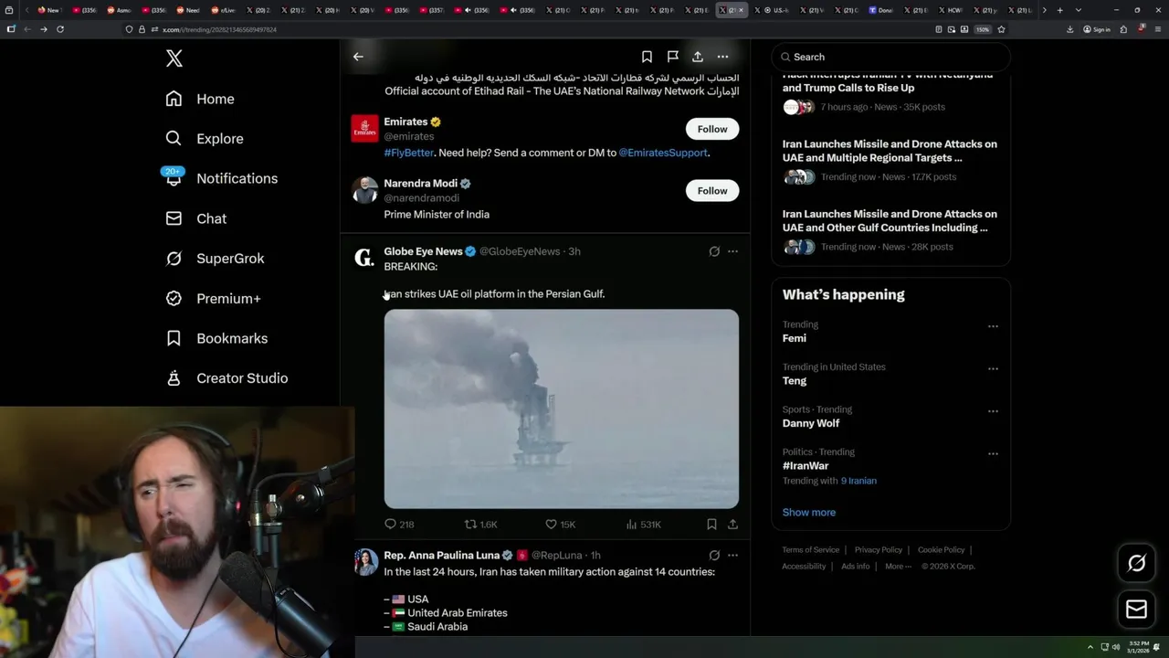Open Premium+ in the sidebar

[x=213, y=298]
